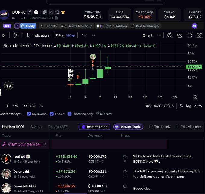Screen dimensions: 205x194
Task: Enable Following only in the holders panel
Action: coord(177,127)
